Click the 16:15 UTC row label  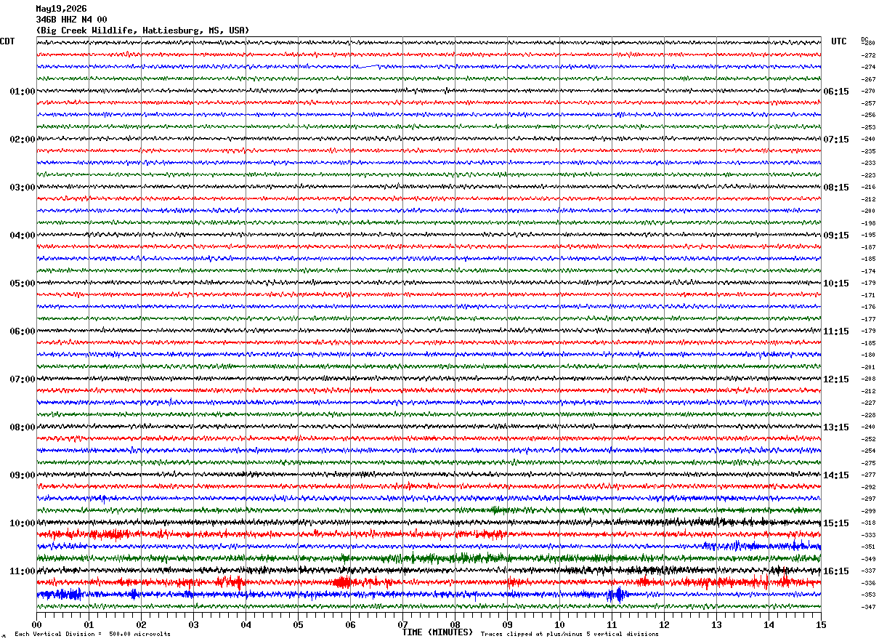pos(836,571)
